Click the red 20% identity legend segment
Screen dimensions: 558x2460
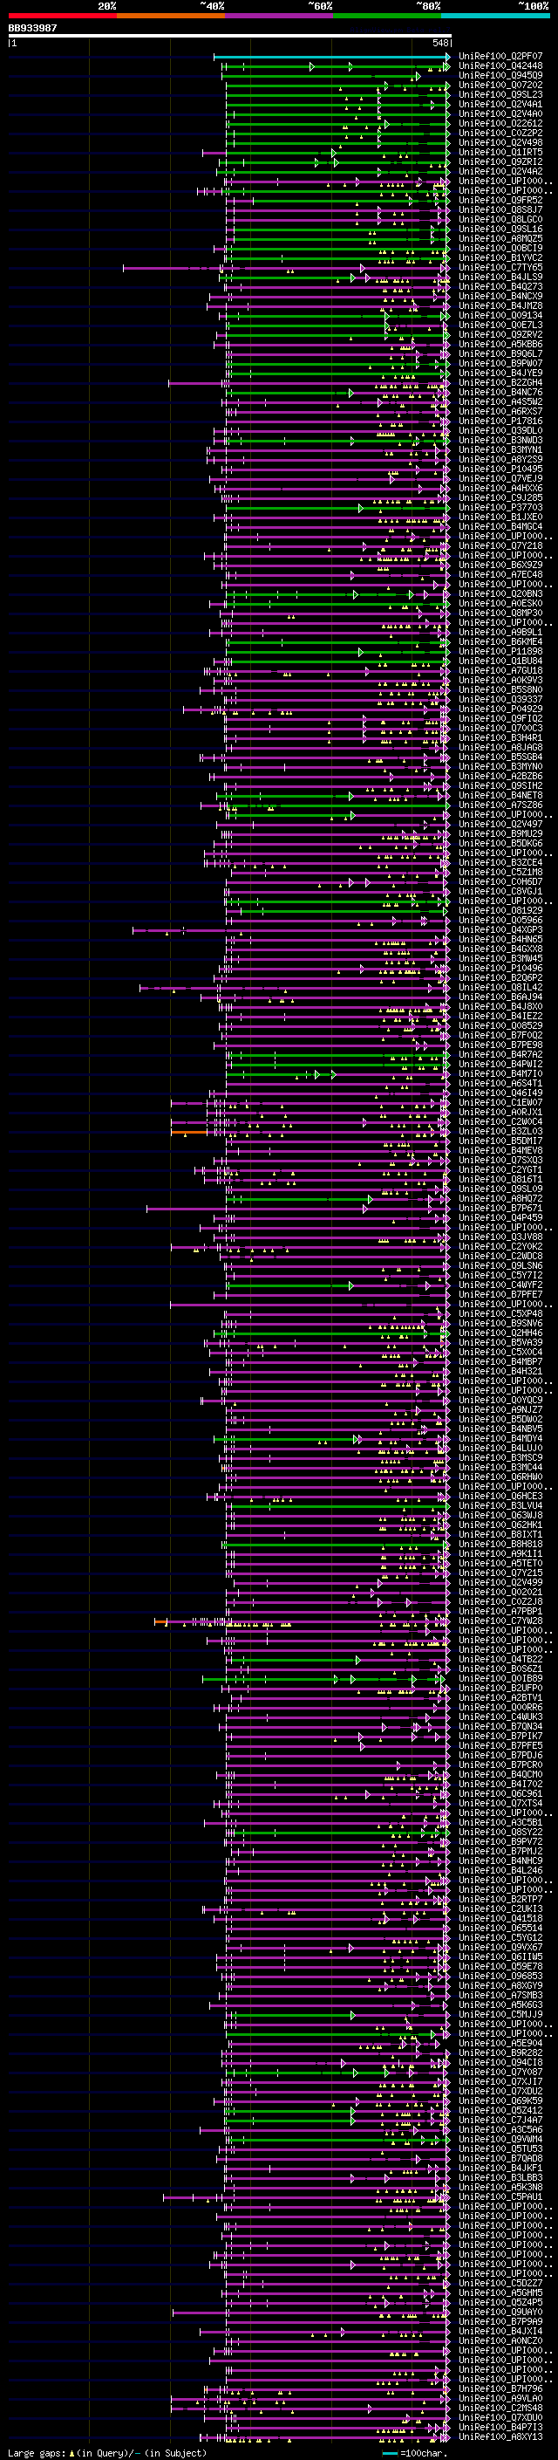(x=62, y=16)
